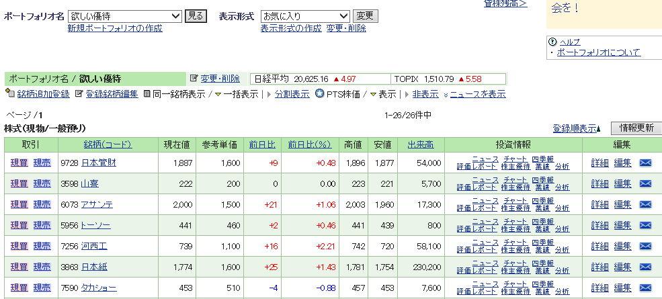Click mail icon in 日本管財 row
This screenshot has width=662, height=299.
point(645,163)
